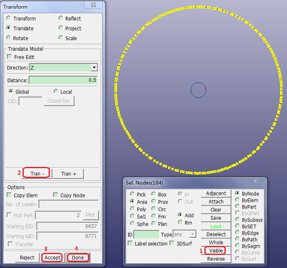
Task: Choose the Scale transform mode
Action: tap(61, 38)
